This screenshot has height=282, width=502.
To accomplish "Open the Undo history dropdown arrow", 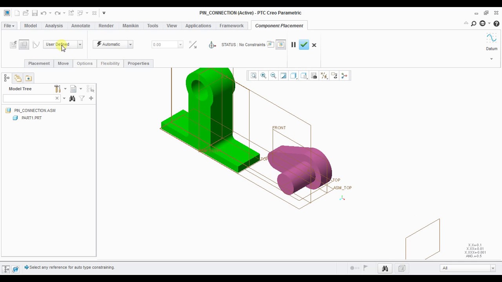I will point(50,13).
